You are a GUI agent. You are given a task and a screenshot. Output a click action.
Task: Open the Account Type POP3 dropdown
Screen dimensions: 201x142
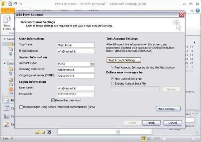tap(92, 64)
